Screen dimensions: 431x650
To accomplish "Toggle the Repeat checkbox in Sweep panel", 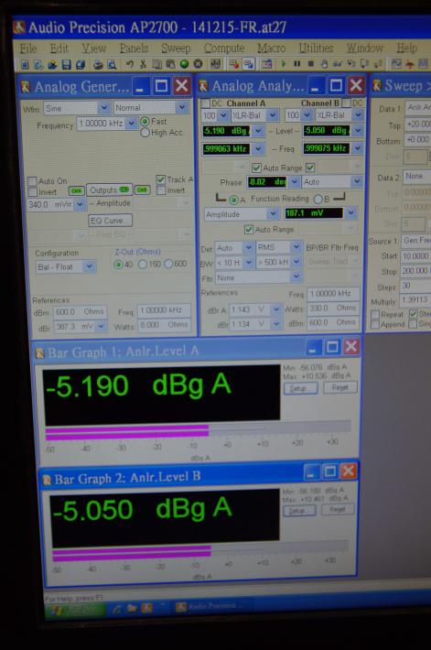I will pos(375,314).
